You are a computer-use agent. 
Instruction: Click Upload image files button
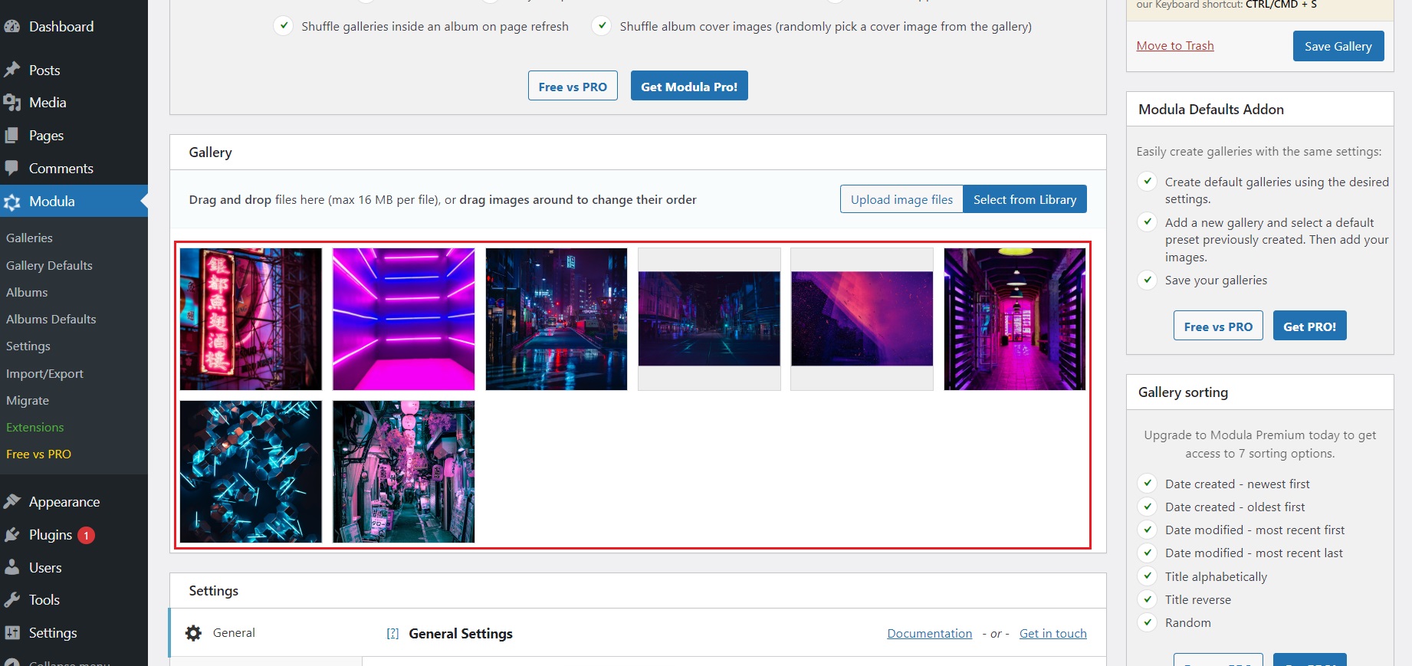[x=901, y=199]
